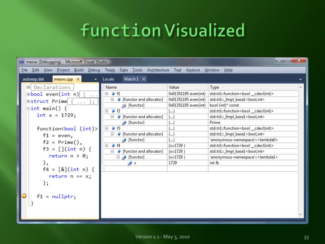Select the 1729 value cell for x
The height and width of the screenshot is (244, 325).
coord(188,163)
